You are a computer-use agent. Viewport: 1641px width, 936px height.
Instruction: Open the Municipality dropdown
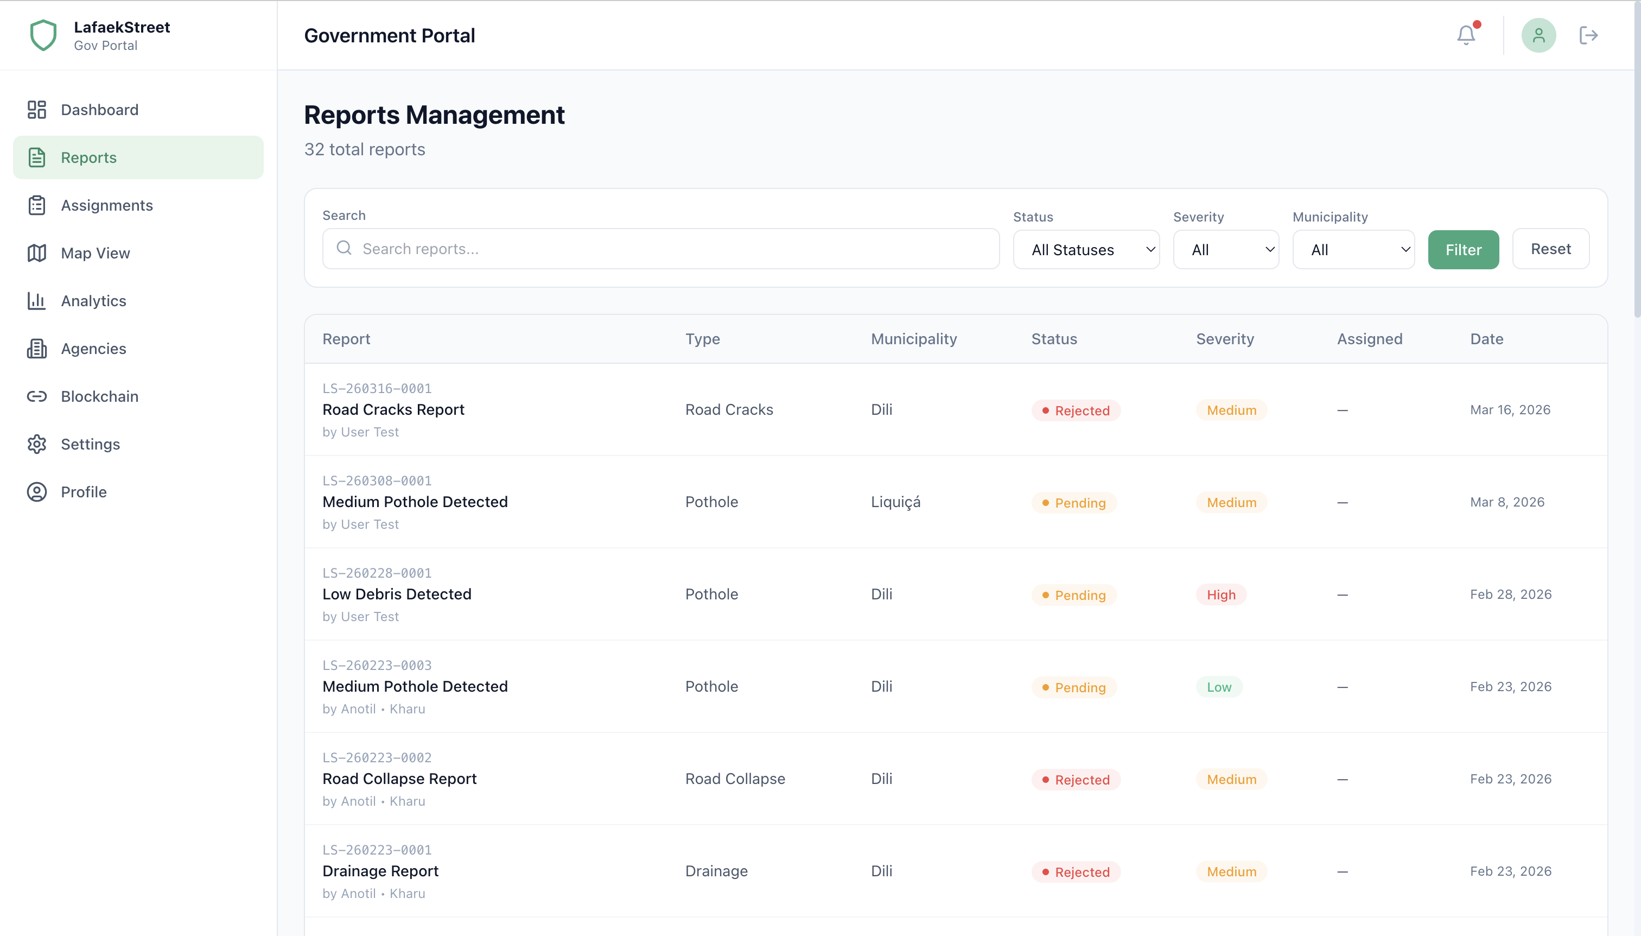(1354, 249)
